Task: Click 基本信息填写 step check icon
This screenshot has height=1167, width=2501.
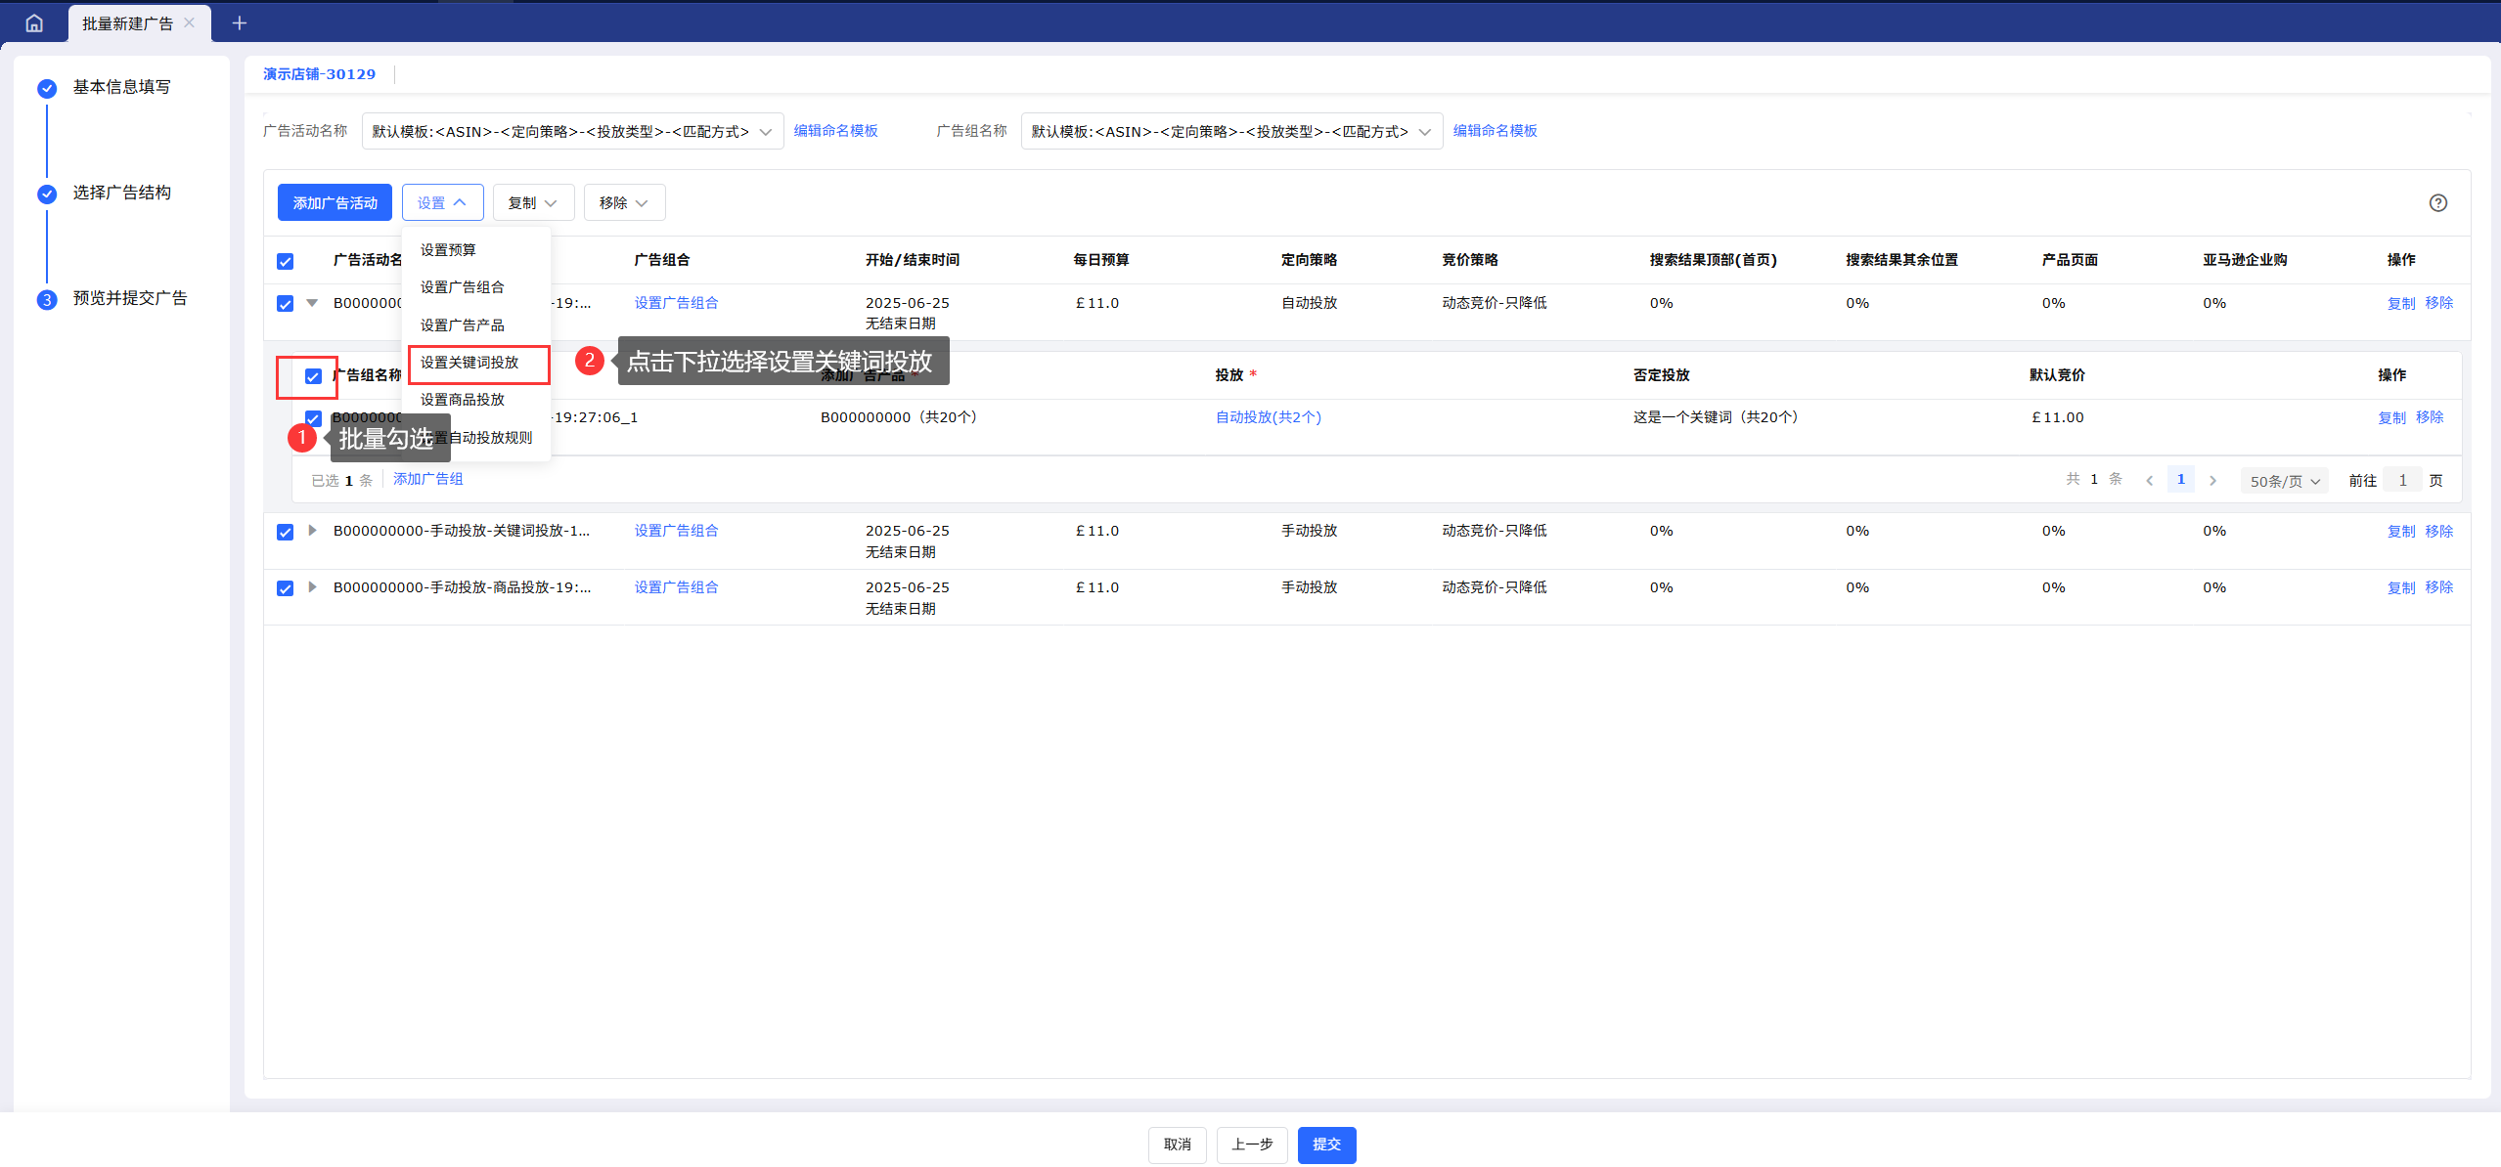Action: (x=47, y=89)
